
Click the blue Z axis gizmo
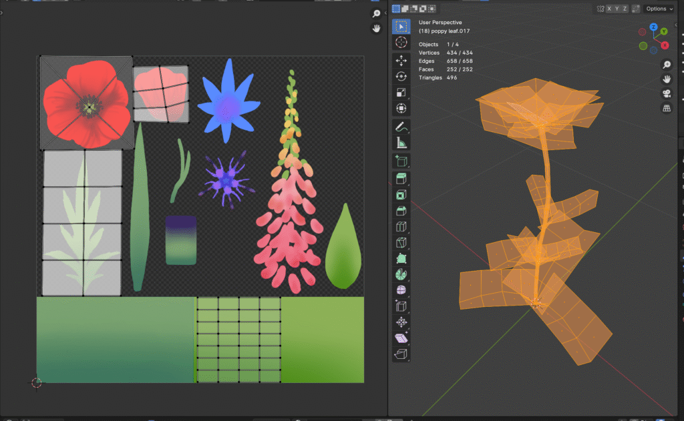pos(653,27)
